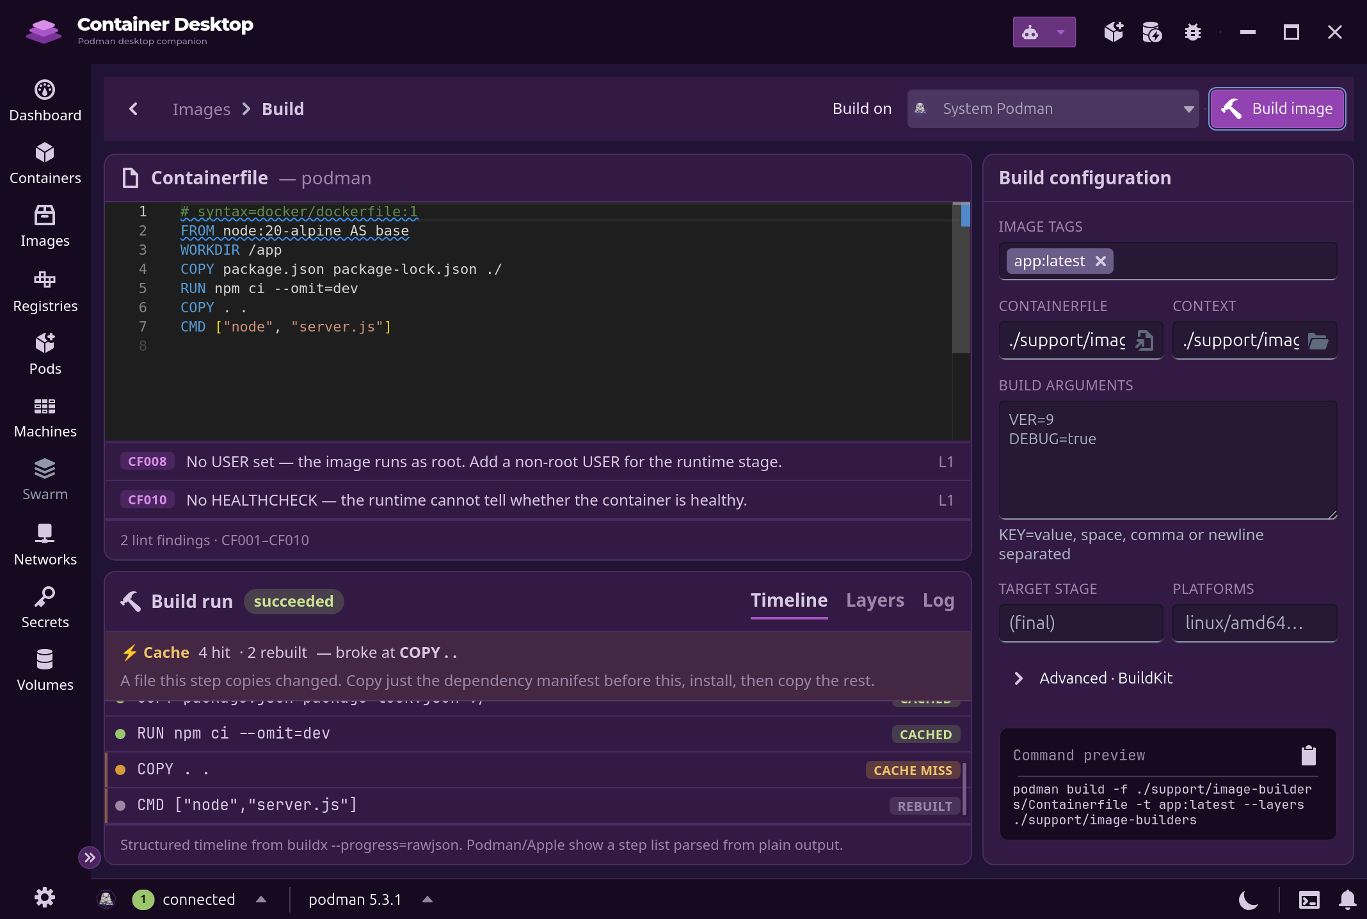Image resolution: width=1367 pixels, height=919 pixels.
Task: Browse for a Containerfile using the file icon
Action: pos(1145,340)
